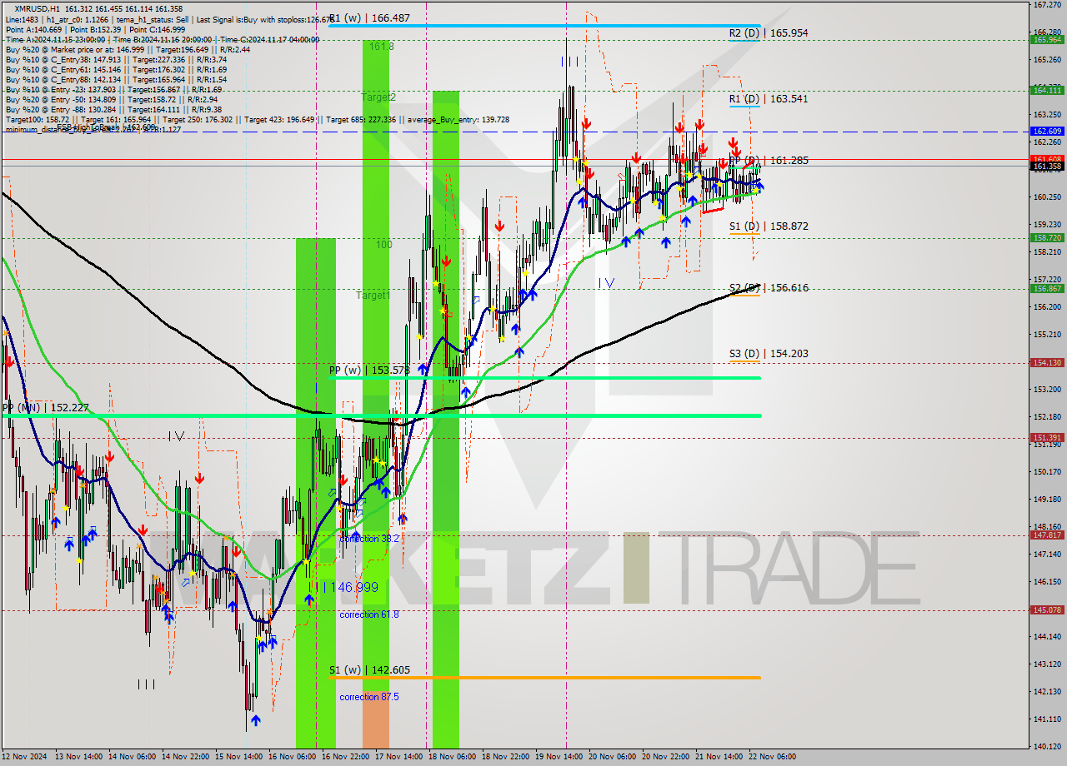
Task: Click the 167.270 top price scale value
Action: 1046,5
